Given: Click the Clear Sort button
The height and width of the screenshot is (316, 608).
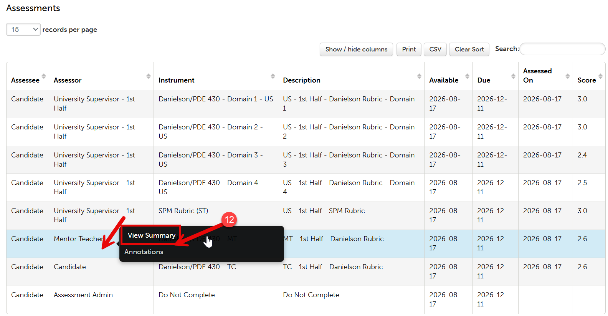Looking at the screenshot, I should (469, 49).
